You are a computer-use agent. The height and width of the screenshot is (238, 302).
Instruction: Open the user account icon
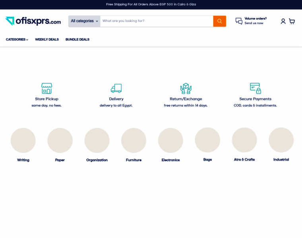(x=283, y=21)
